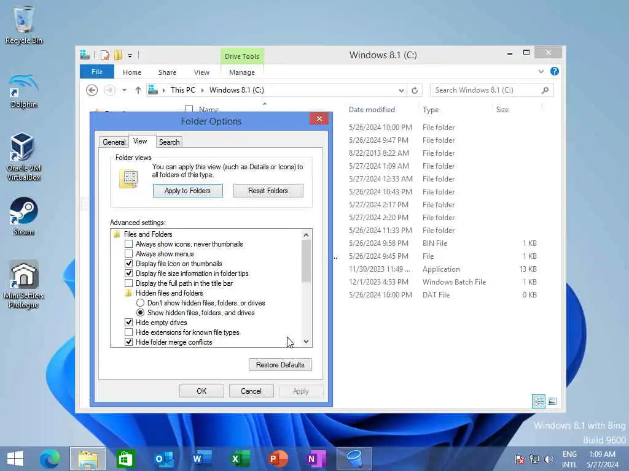Expand the This PC breadcrumb arrow
Screen dimensions: 629x471
click(x=202, y=90)
